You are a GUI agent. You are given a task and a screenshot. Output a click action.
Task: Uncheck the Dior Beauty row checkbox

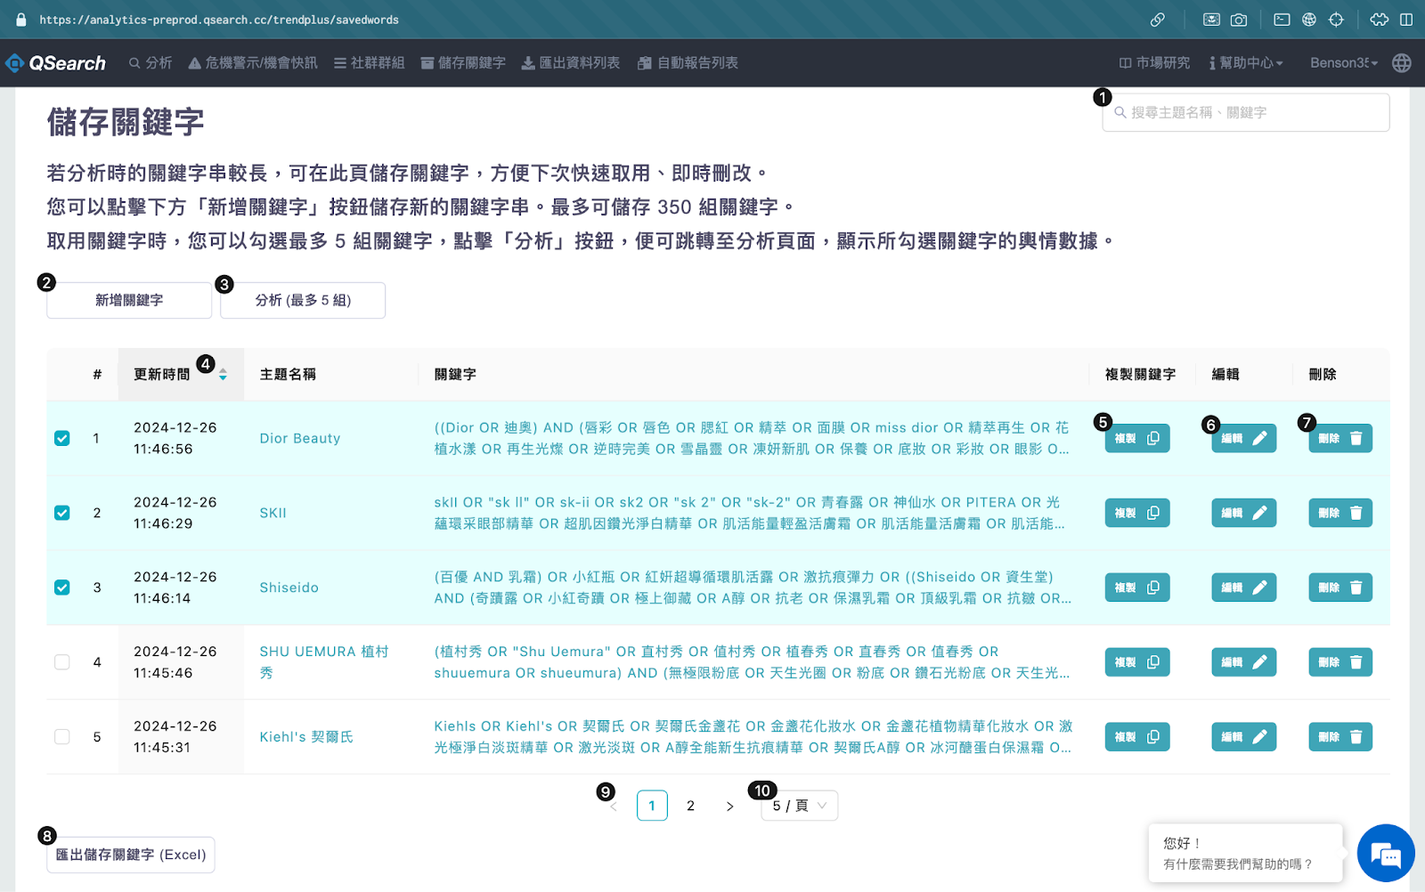[x=62, y=438]
